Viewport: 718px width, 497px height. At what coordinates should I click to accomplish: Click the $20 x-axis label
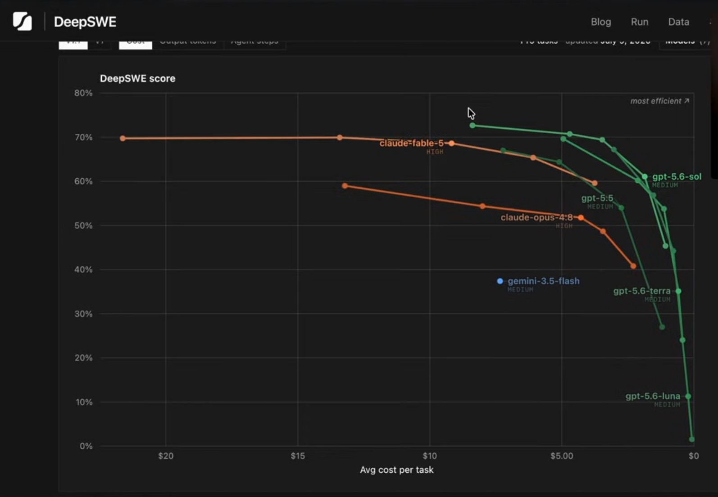pyautogui.click(x=166, y=456)
